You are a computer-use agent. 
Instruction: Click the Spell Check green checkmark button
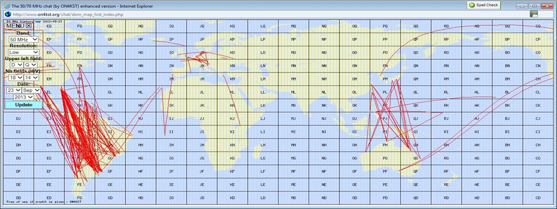(x=483, y=5)
